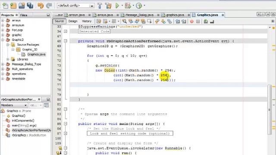The image size is (276, 155).
Task: Open the Run Project dropdown arrow
Action: (122, 6)
